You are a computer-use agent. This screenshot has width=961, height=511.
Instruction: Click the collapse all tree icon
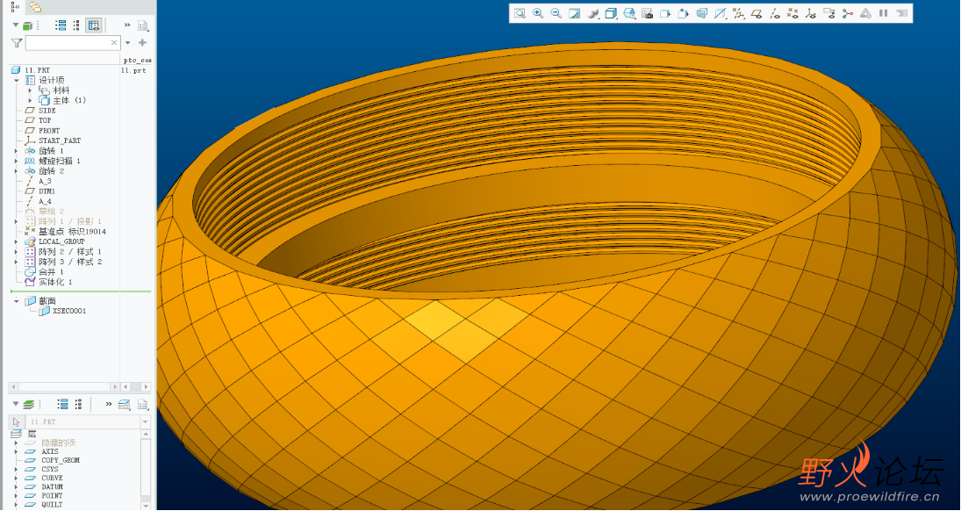coord(76,25)
